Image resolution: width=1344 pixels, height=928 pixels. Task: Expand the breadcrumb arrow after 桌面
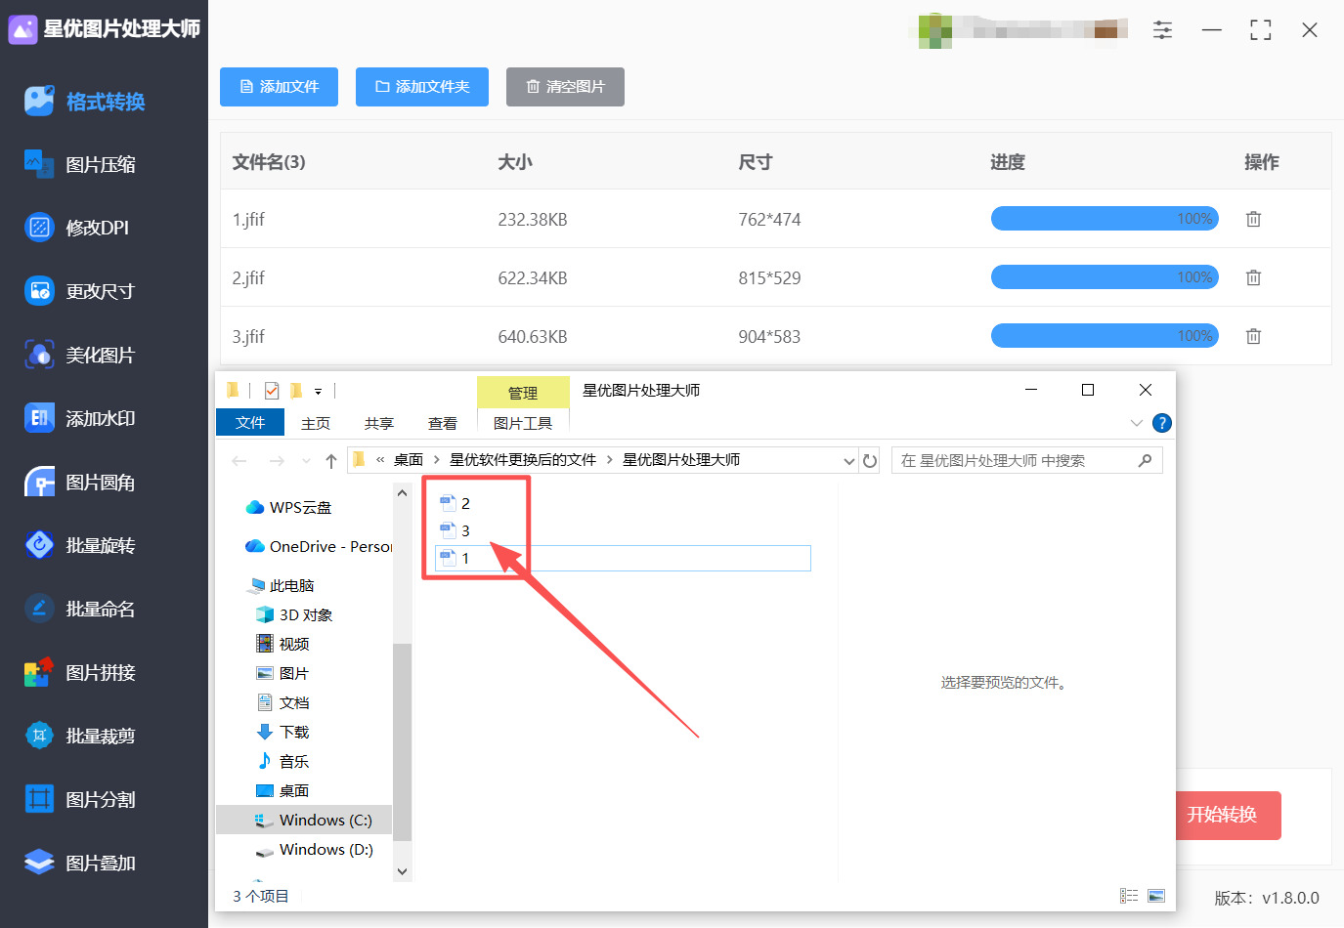coord(436,460)
